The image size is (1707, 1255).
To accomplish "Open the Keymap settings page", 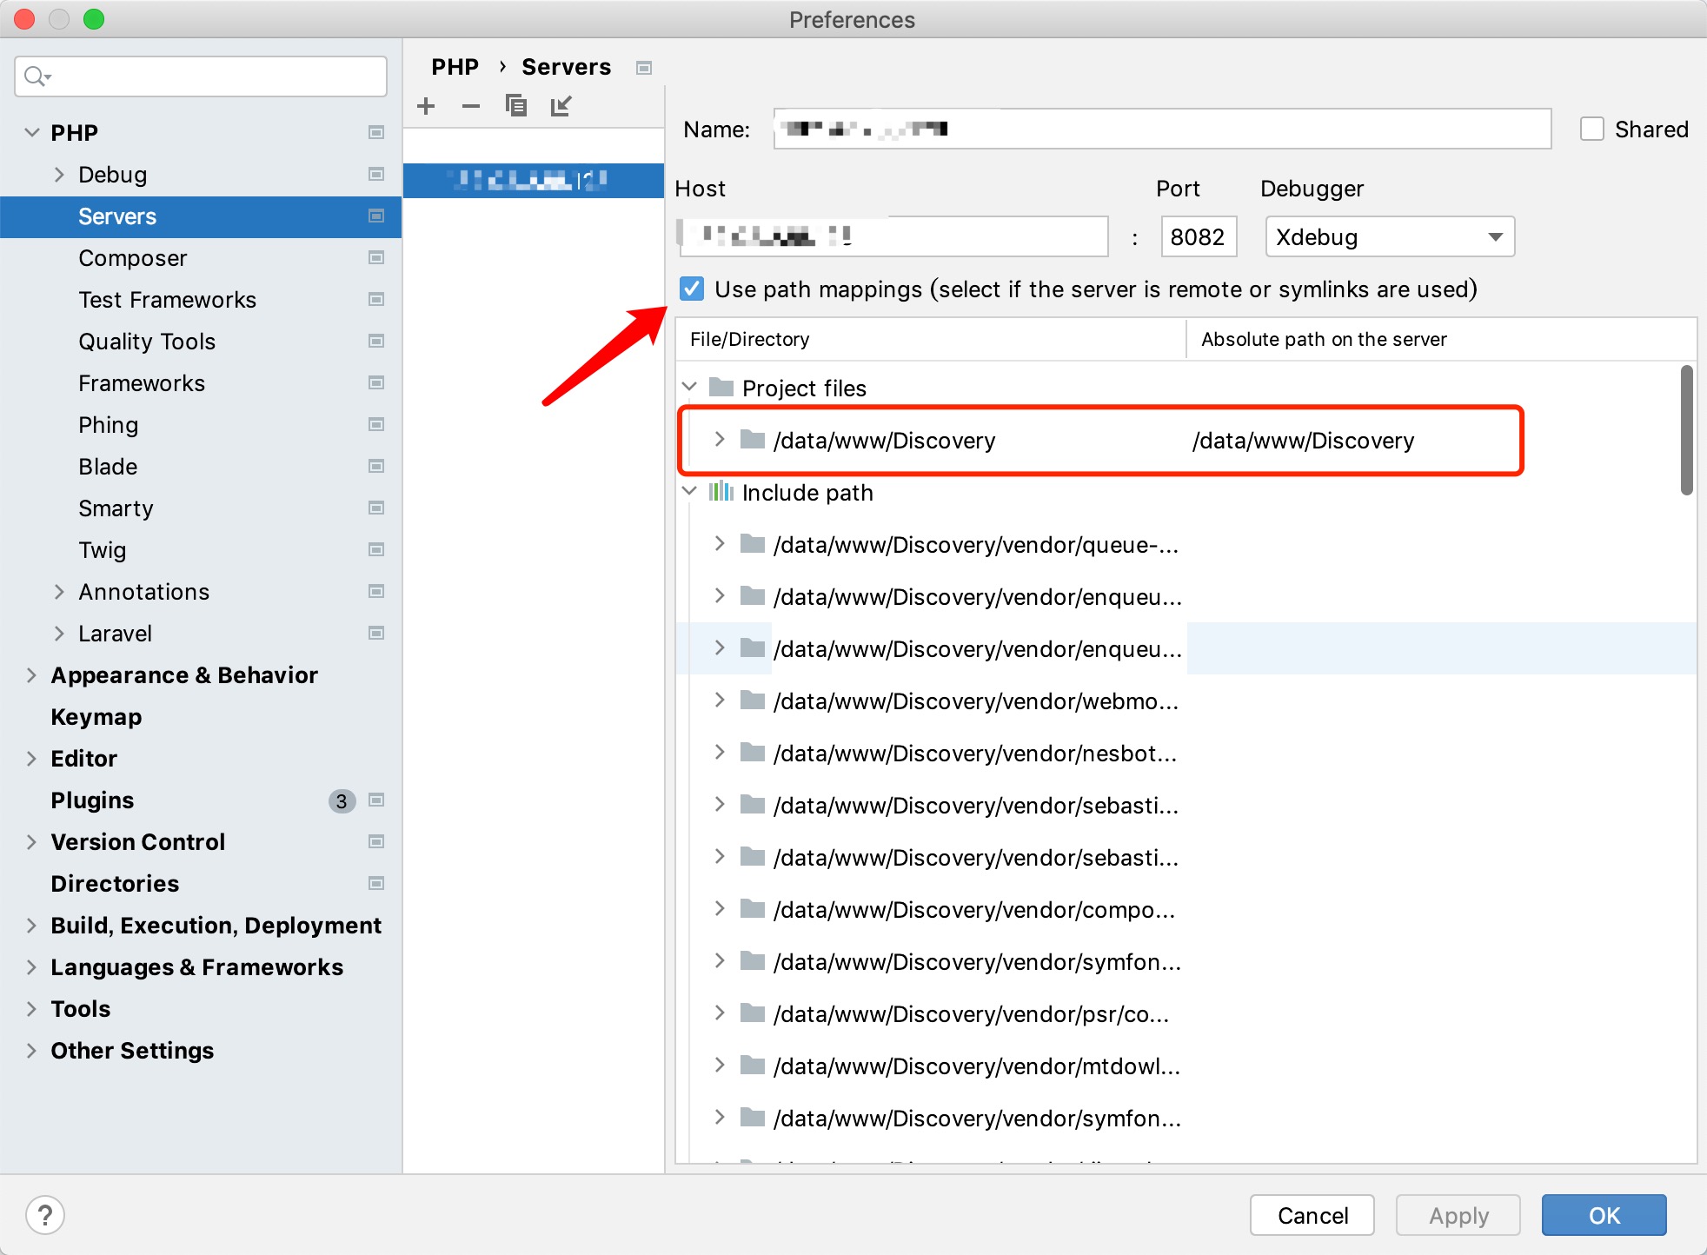I will (96, 717).
